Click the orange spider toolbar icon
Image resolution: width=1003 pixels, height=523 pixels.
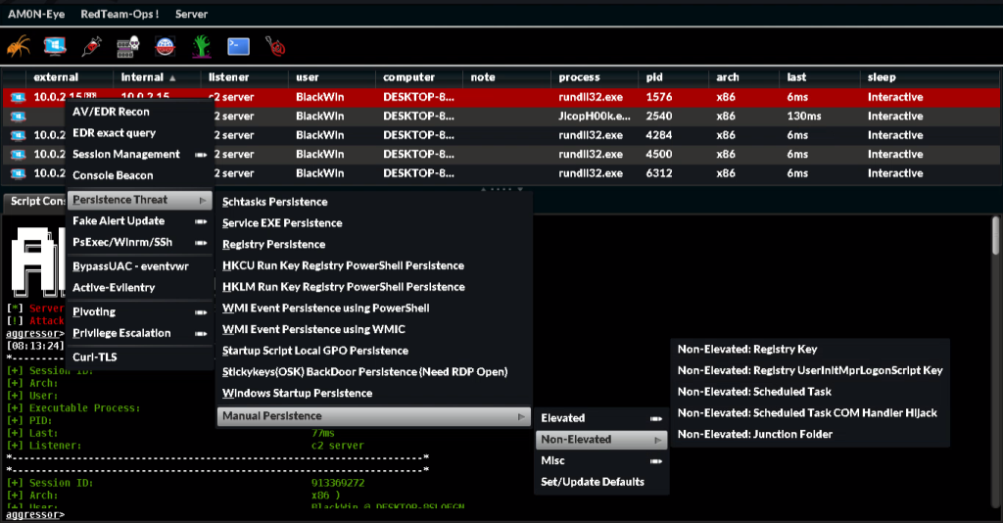point(19,46)
